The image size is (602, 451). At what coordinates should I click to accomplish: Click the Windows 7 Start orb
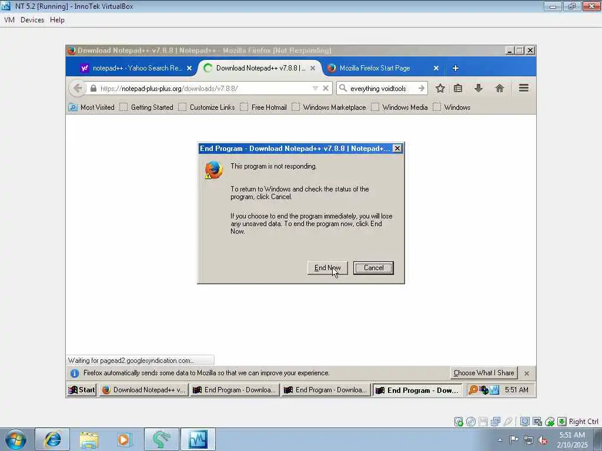pyautogui.click(x=16, y=439)
